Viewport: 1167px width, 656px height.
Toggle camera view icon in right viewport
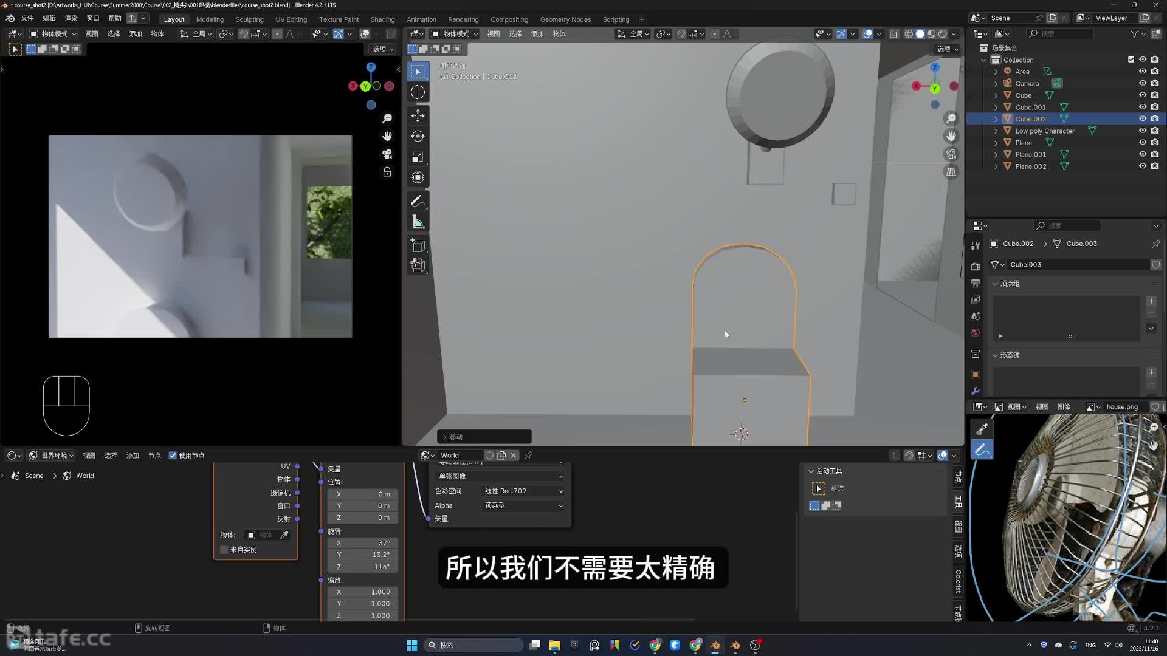[951, 154]
